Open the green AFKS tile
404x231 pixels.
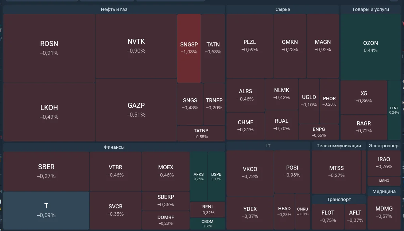[x=199, y=177]
